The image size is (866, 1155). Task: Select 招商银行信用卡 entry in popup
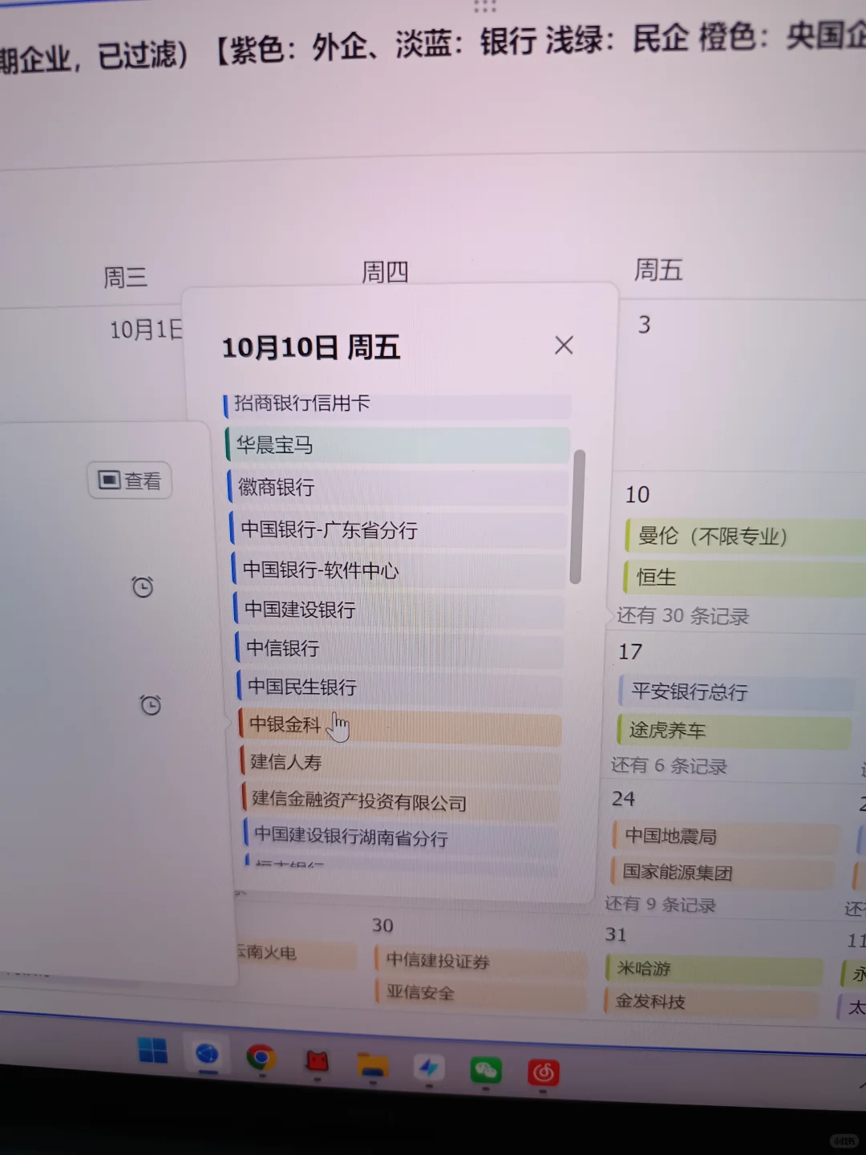(398, 404)
